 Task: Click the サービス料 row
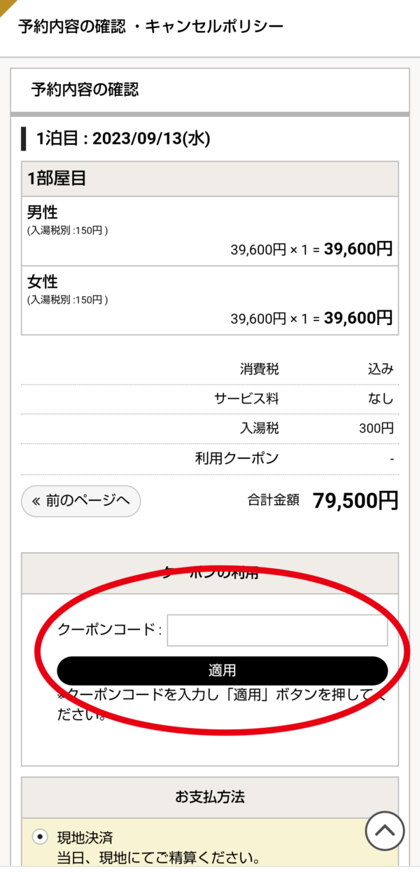tap(210, 399)
